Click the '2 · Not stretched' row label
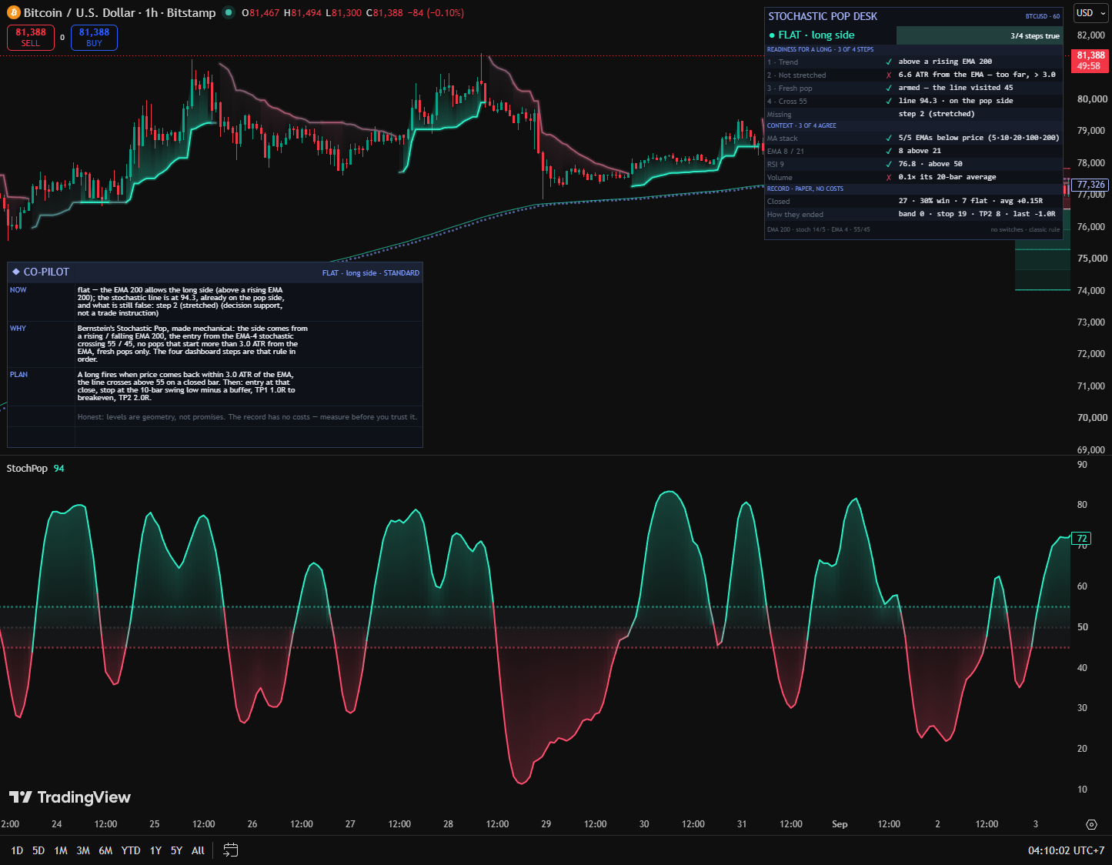Image resolution: width=1112 pixels, height=865 pixels. coord(796,75)
